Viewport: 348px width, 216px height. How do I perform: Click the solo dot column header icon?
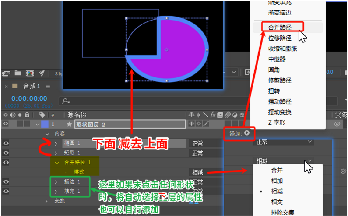pyautogui.click(x=20, y=115)
